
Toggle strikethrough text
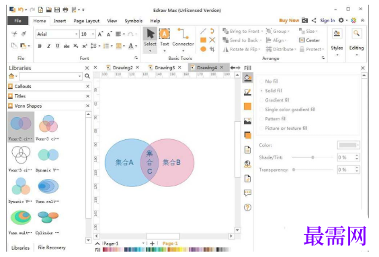[x=67, y=46]
